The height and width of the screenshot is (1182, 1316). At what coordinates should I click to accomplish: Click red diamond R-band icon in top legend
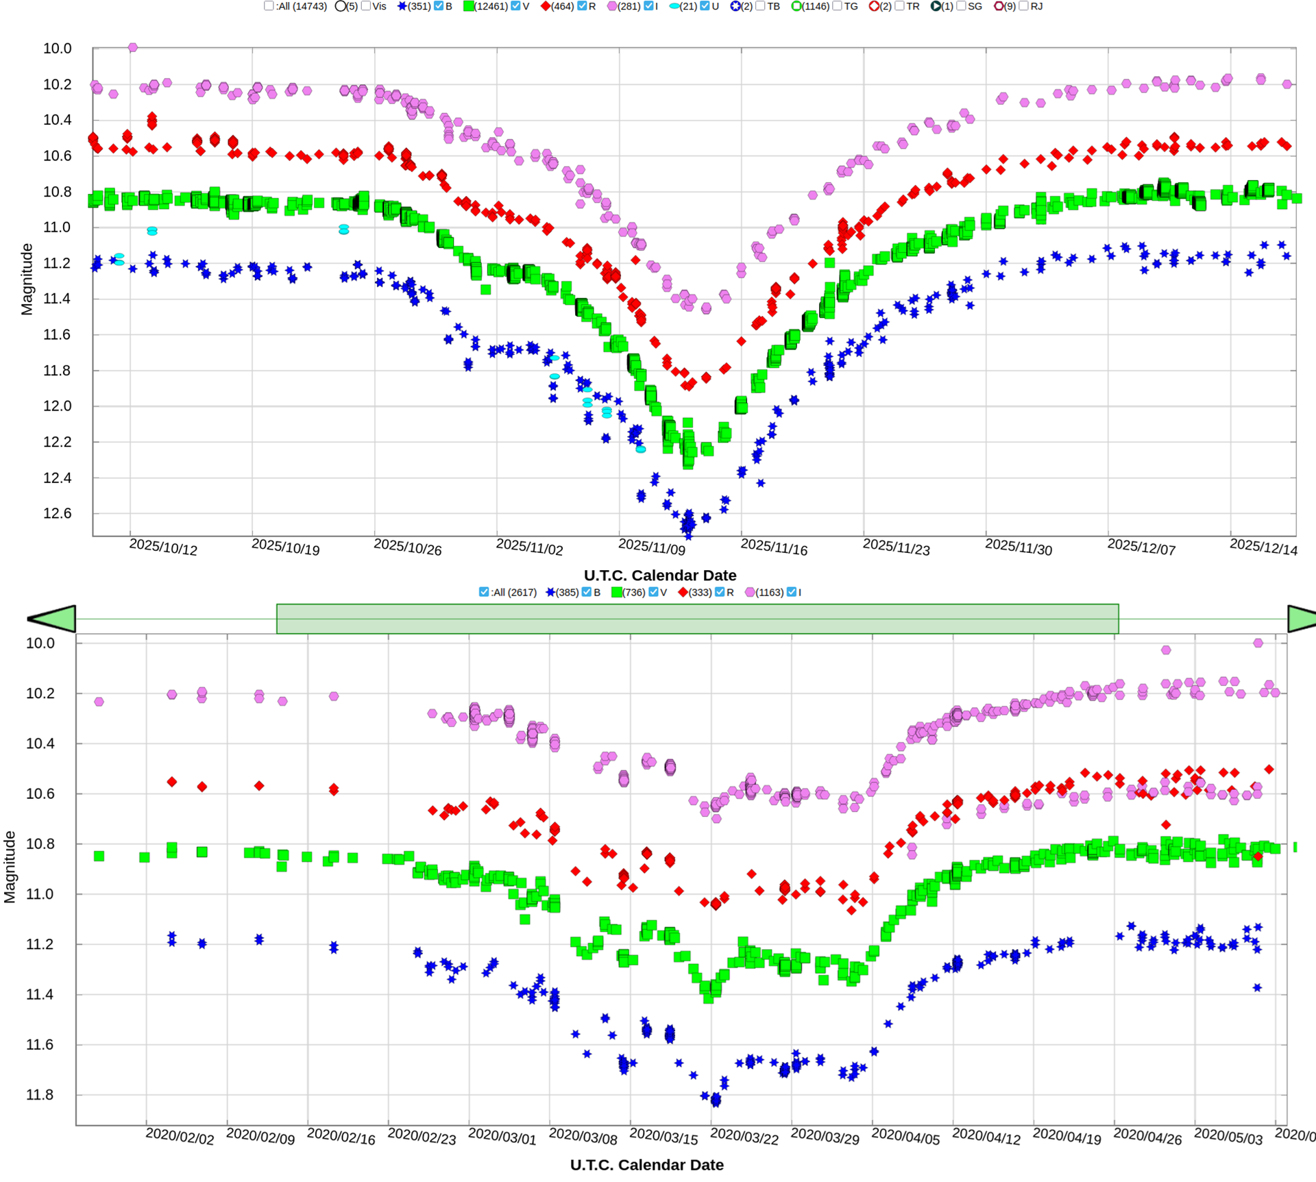(546, 6)
